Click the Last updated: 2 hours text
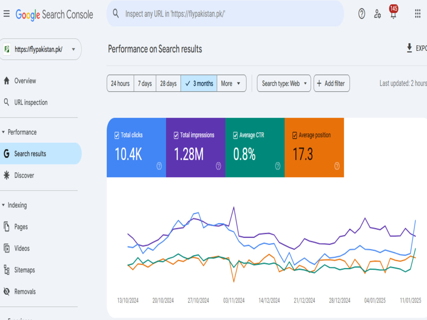Screen dimensions: 427x320 click(x=404, y=83)
